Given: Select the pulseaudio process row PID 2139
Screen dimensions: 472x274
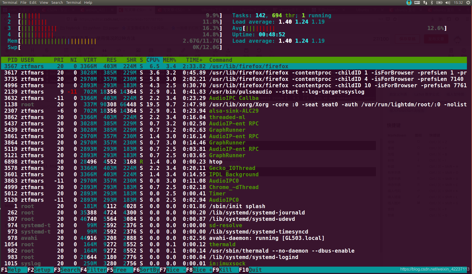Looking at the screenshot, I should point(234,92).
